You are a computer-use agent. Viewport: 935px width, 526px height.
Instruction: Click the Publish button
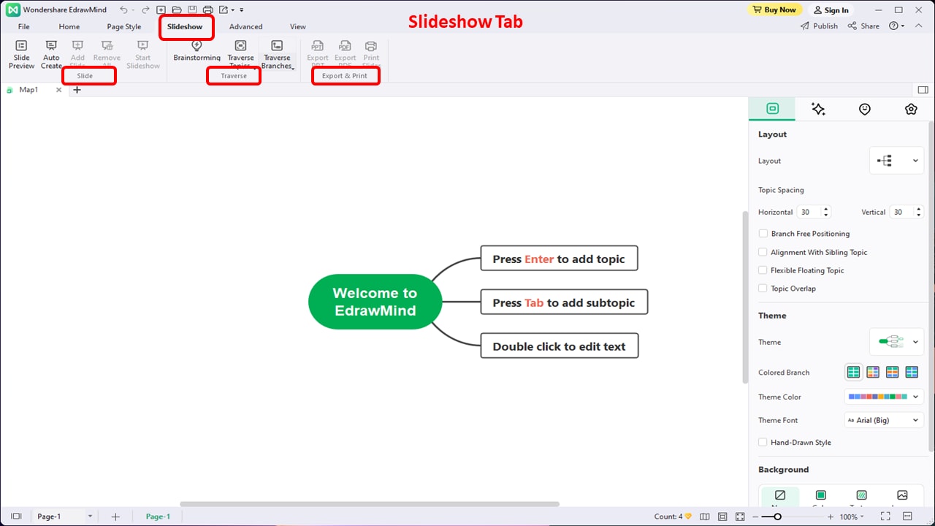coord(820,26)
